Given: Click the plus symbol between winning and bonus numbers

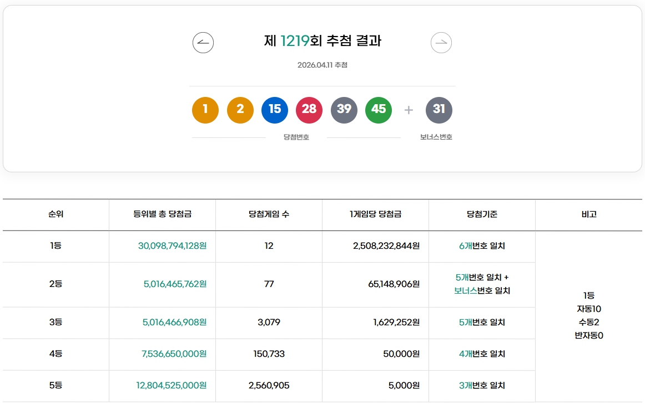Looking at the screenshot, I should (x=408, y=110).
